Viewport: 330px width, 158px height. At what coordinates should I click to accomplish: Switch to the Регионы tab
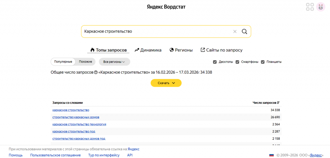pos(181,50)
